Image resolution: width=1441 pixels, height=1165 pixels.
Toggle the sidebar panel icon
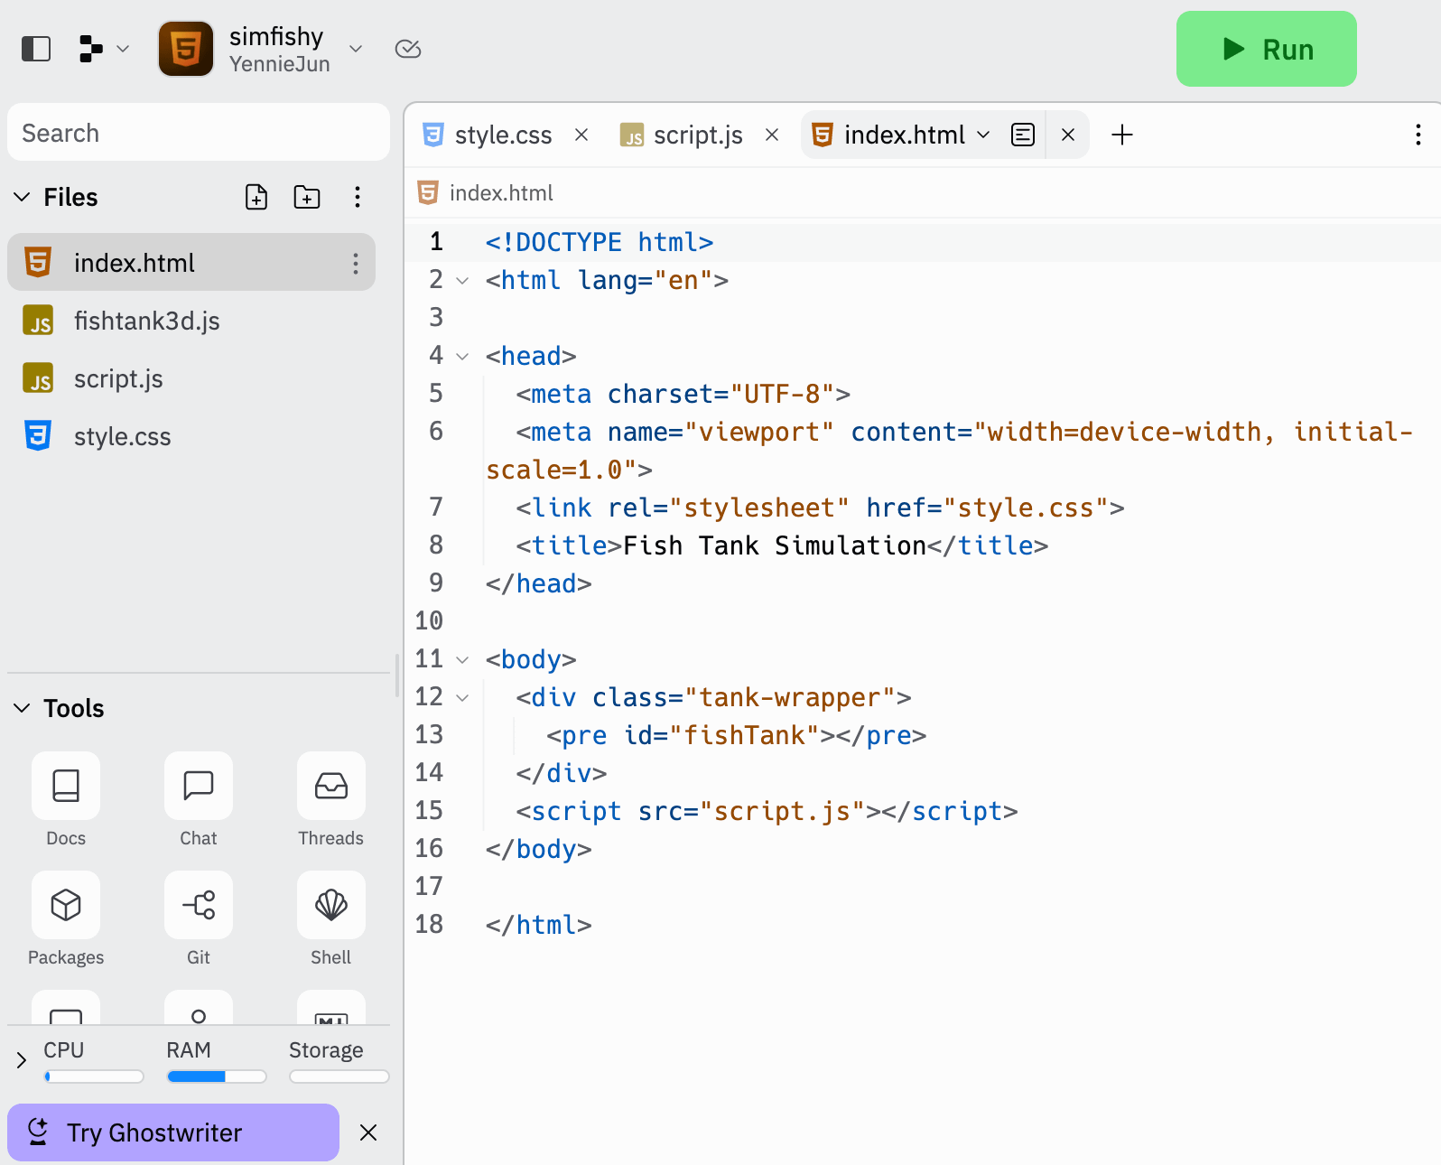(36, 49)
